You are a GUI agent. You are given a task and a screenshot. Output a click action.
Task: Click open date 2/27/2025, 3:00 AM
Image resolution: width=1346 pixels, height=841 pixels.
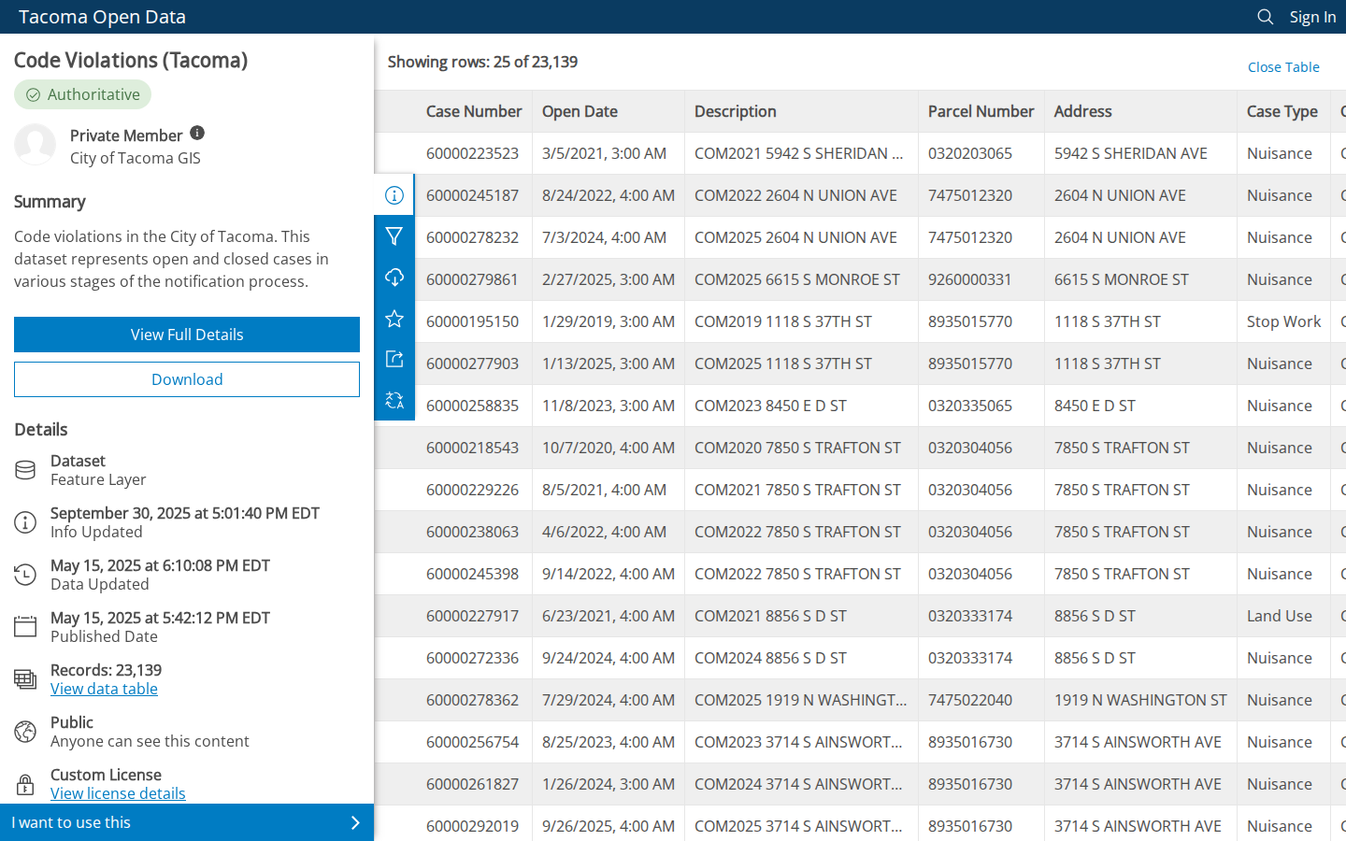[x=609, y=279]
